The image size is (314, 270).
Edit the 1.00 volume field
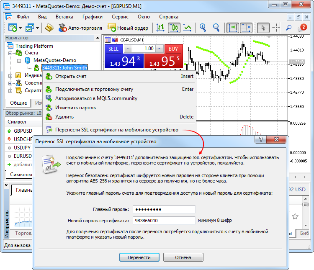point(144,49)
